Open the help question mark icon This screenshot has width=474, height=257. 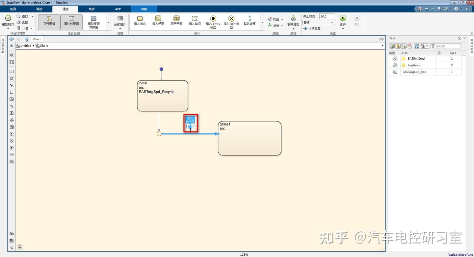456,9
